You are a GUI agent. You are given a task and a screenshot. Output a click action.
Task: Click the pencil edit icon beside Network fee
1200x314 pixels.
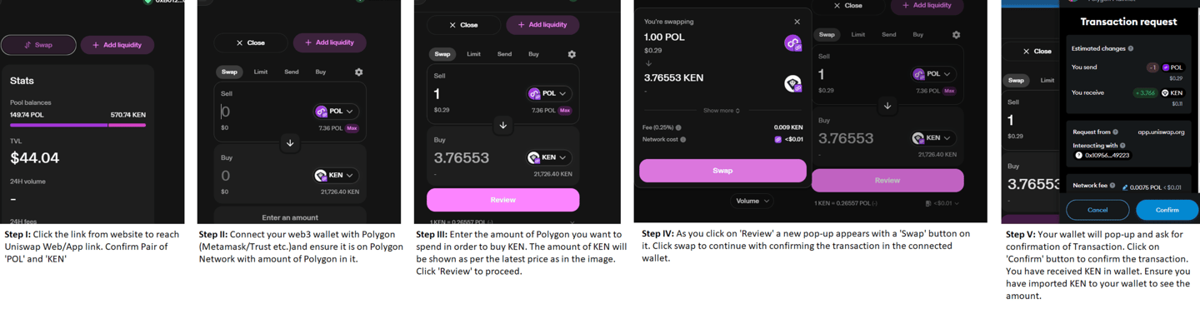click(1125, 187)
